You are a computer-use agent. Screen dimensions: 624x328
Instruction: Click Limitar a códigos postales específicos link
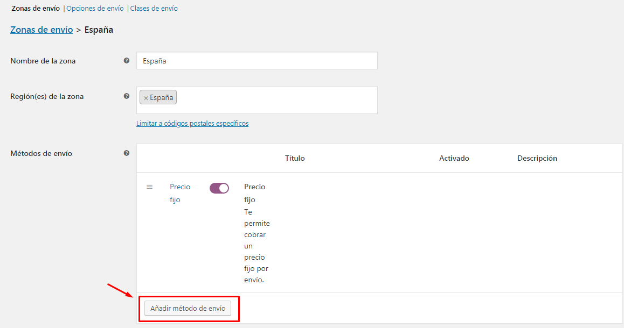click(x=192, y=123)
